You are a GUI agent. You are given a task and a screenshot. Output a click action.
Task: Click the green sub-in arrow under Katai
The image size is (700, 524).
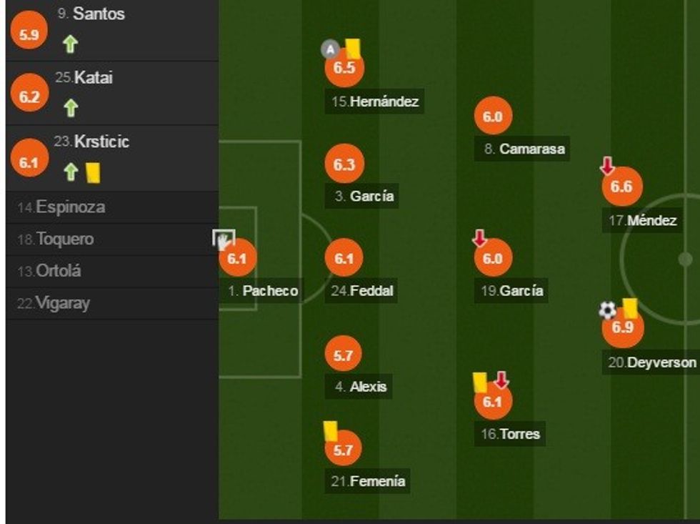(x=70, y=109)
